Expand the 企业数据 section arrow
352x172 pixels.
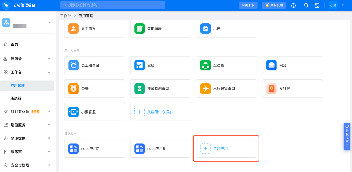(x=49, y=139)
